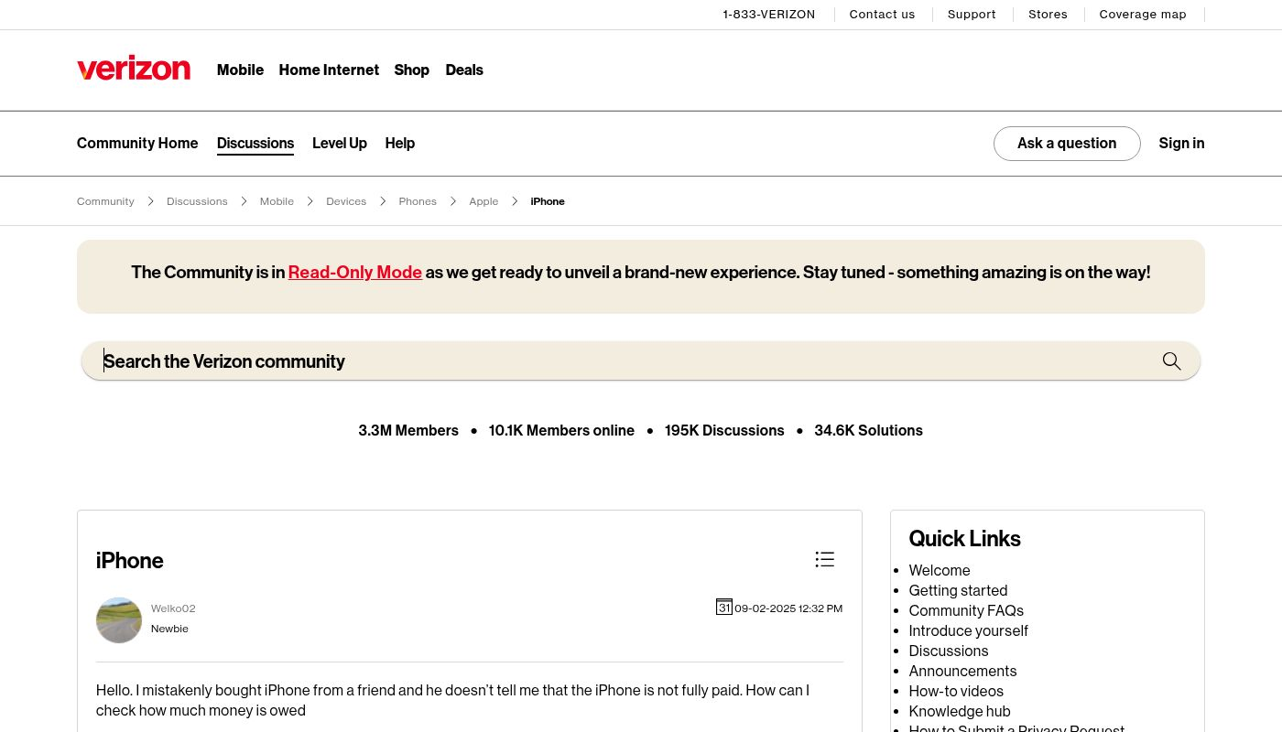Click Contact us in the top bar
Image resolution: width=1282 pixels, height=732 pixels.
point(882,15)
